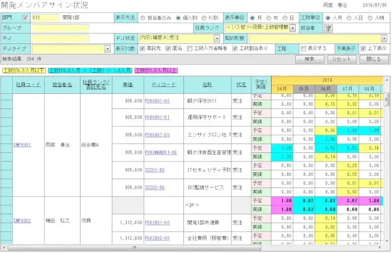This screenshot has height=253, width=392.
Task: Check the 工程 表示する checkbox
Action: 304,49
